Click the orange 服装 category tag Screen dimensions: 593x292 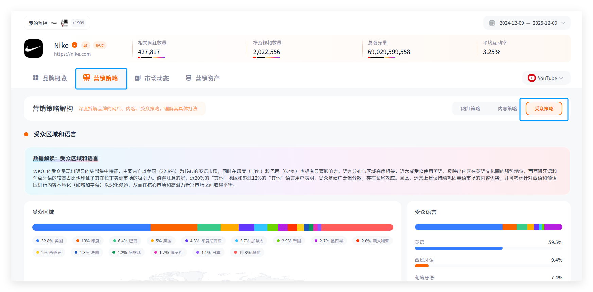[x=100, y=46]
